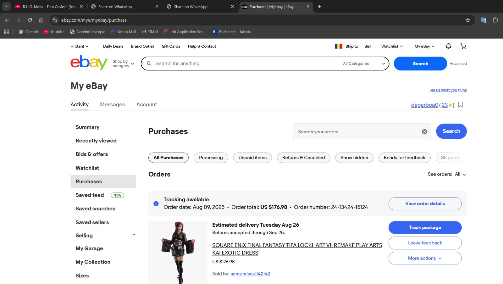Click the blue Search button in header
The image size is (503, 284).
[420, 64]
